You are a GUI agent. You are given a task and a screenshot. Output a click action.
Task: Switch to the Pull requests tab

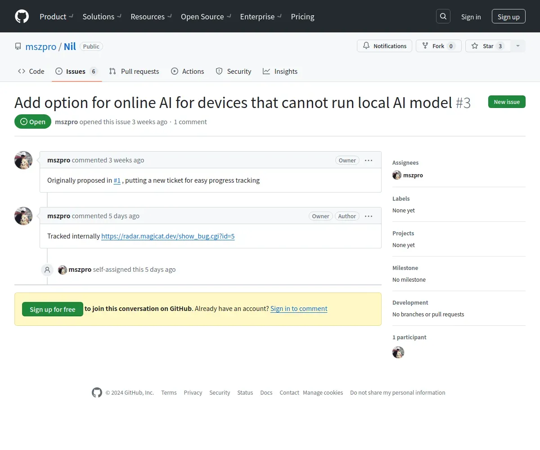(x=134, y=71)
